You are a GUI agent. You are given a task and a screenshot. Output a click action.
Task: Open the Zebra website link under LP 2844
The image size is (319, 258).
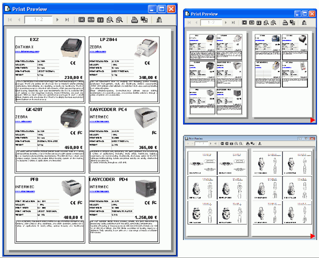click(x=98, y=51)
